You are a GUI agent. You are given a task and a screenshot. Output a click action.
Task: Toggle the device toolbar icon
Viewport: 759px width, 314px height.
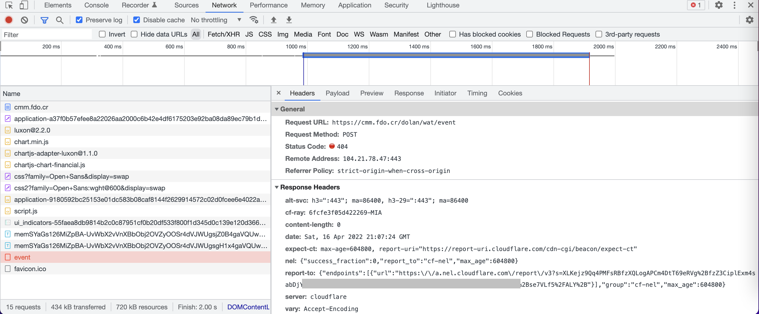click(24, 5)
